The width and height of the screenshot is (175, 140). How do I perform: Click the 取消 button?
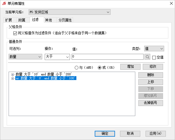point(130,134)
